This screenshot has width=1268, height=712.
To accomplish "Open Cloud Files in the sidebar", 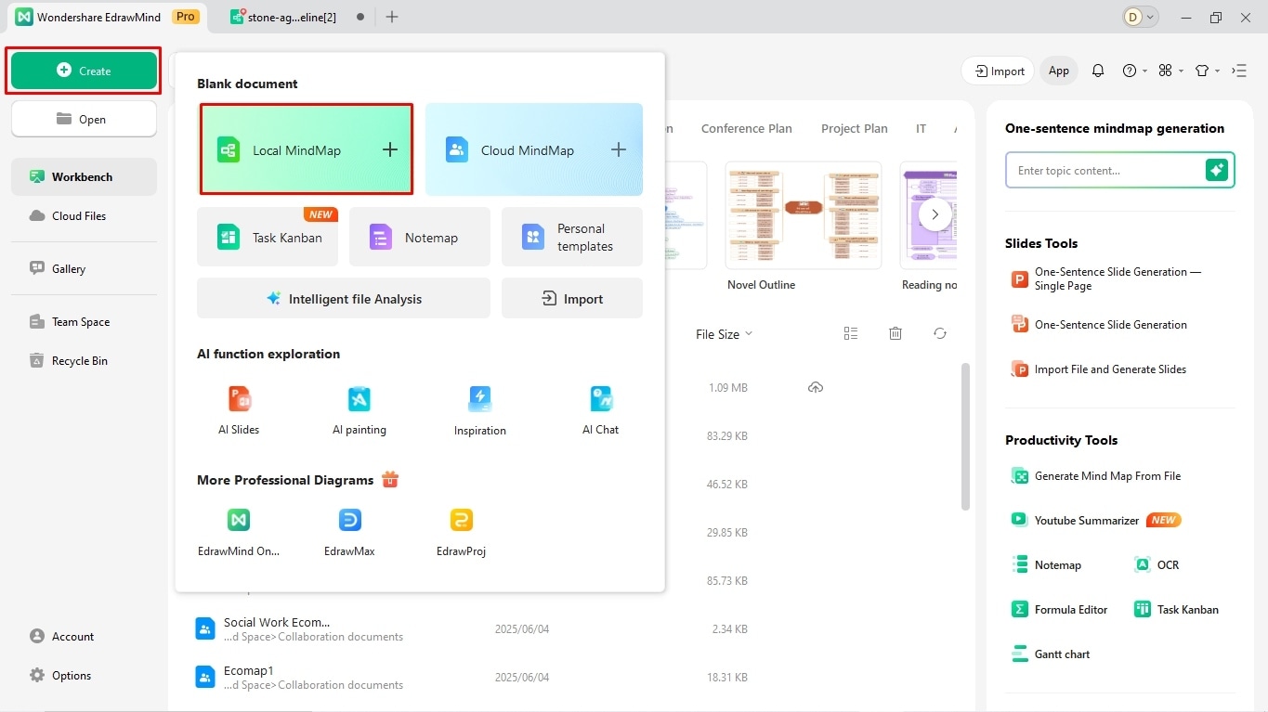I will 84,215.
